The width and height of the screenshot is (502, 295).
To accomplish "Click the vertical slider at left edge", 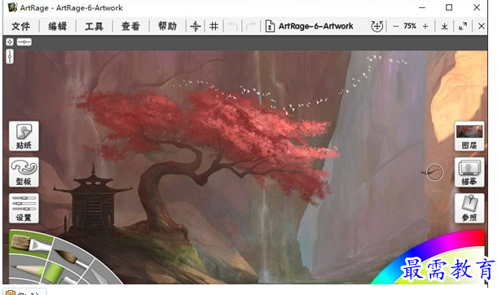I will coord(10,56).
